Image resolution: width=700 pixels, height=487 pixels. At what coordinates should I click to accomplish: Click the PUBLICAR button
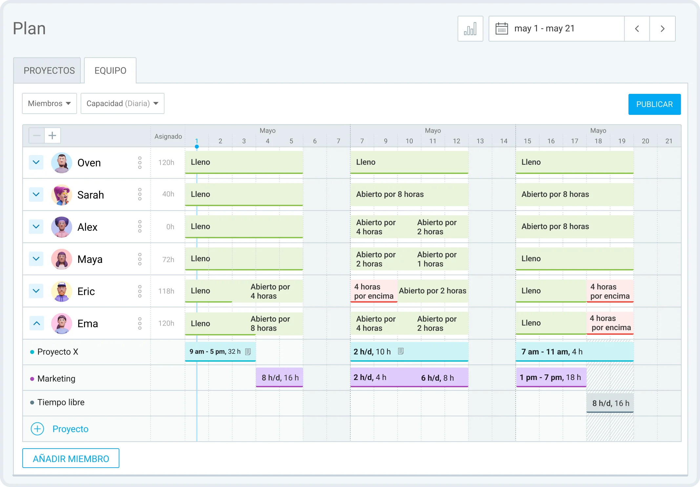(x=654, y=104)
